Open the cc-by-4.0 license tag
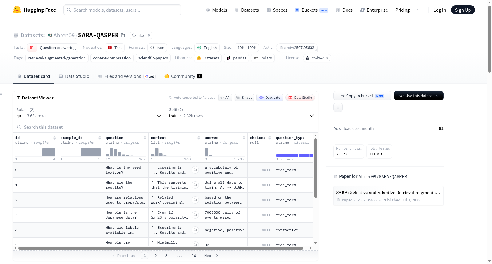Viewport: 492px width, 264px height. 317,58
